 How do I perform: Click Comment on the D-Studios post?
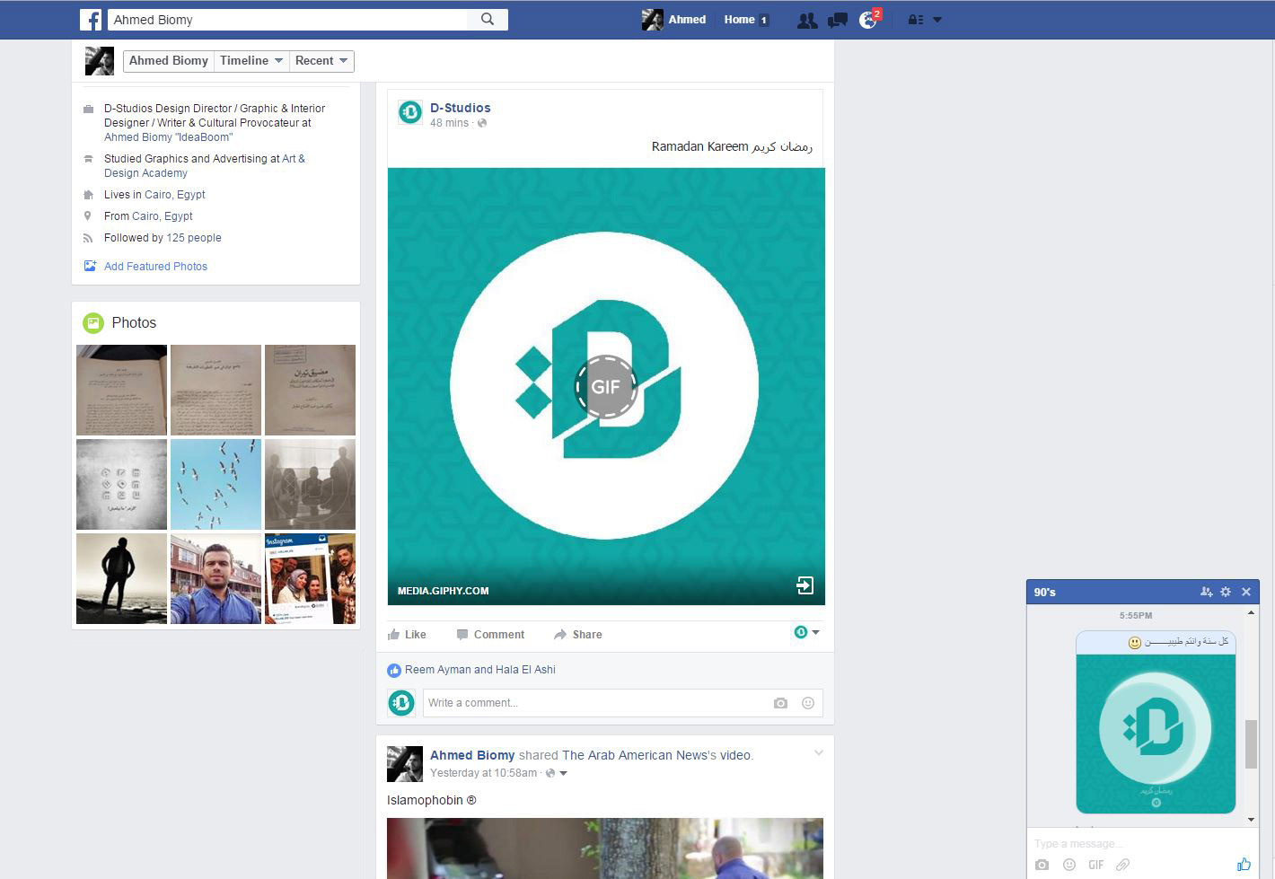tap(490, 635)
